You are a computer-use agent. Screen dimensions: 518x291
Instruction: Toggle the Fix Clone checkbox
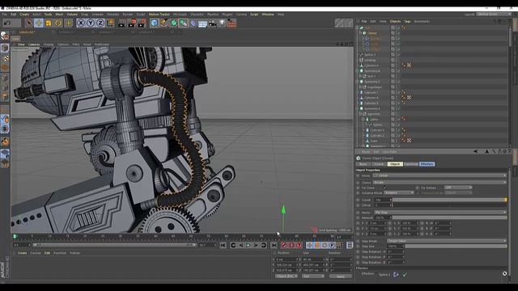click(384, 188)
